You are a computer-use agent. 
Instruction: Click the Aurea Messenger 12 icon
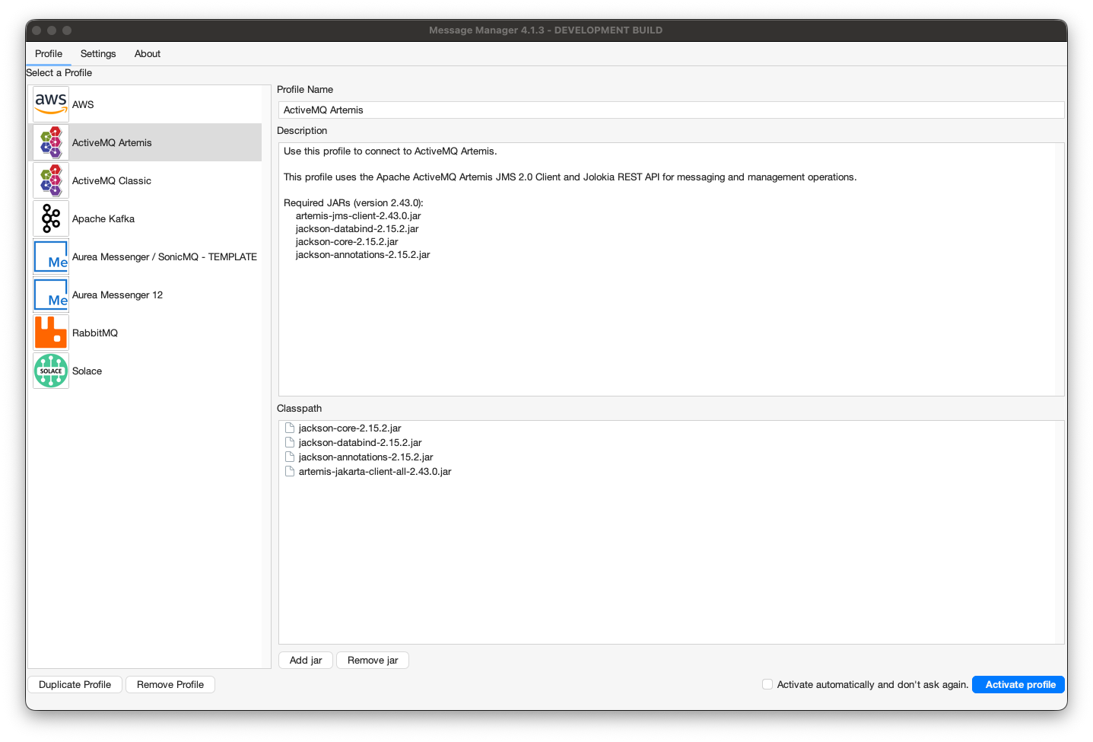pos(51,295)
